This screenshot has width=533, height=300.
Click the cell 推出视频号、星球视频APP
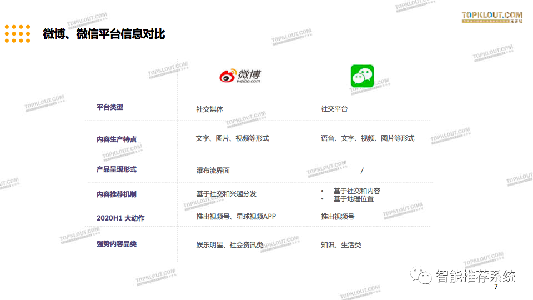point(236,216)
